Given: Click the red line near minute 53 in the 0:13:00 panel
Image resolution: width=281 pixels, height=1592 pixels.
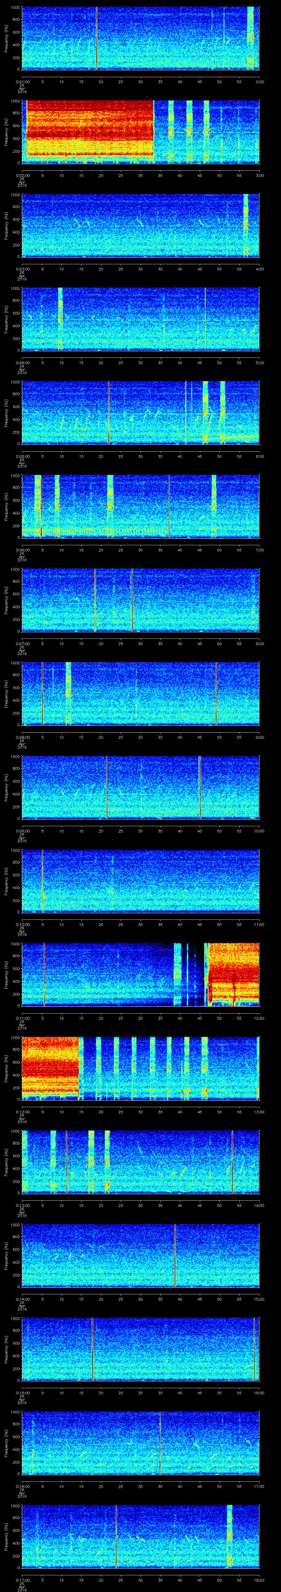Looking at the screenshot, I should (x=232, y=1161).
